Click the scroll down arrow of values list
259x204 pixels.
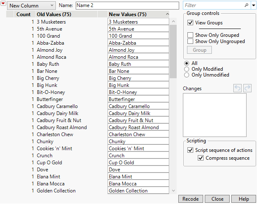point(173,190)
